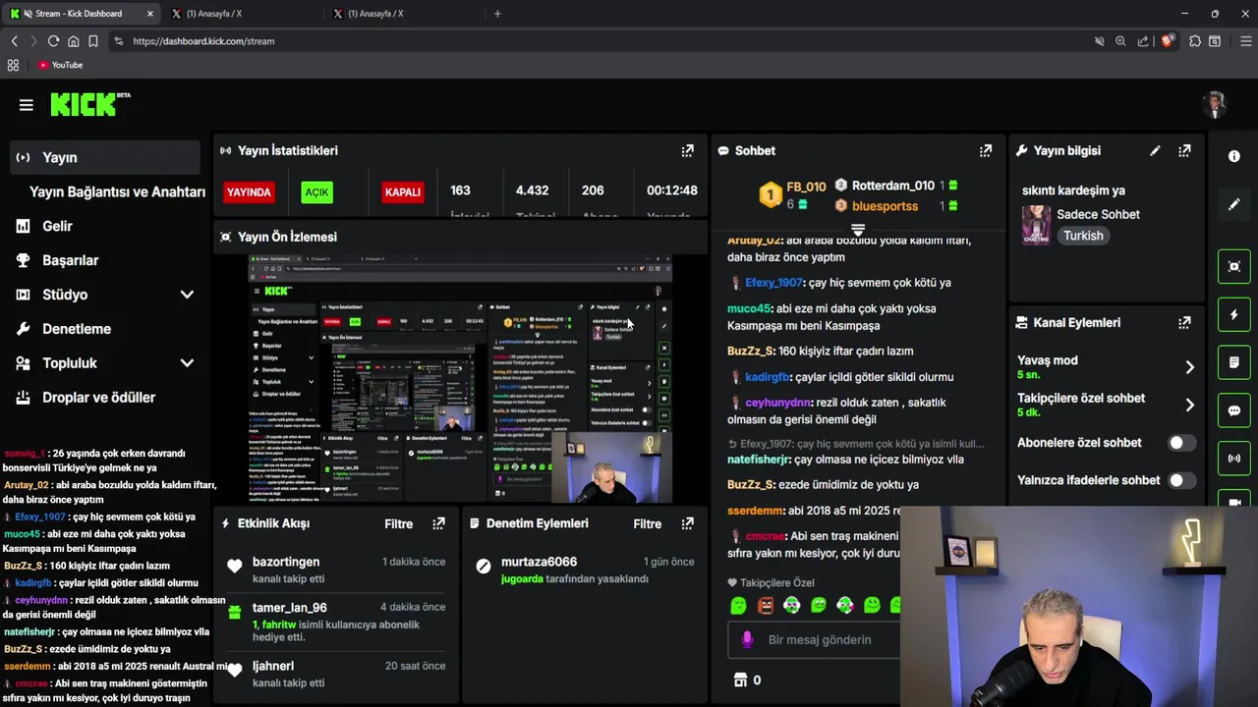1258x707 pixels.
Task: Open the zoom magnifier icon in address bar
Action: [x=1121, y=41]
